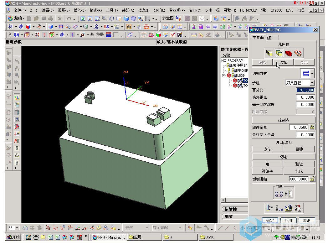The height and width of the screenshot is (245, 328).
Task: Switch to the 组 tab
Action: (x=273, y=38)
